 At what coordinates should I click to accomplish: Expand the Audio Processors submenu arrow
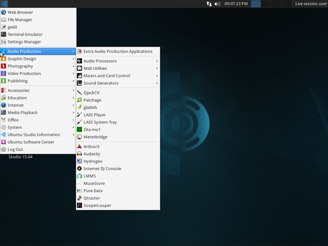[157, 61]
